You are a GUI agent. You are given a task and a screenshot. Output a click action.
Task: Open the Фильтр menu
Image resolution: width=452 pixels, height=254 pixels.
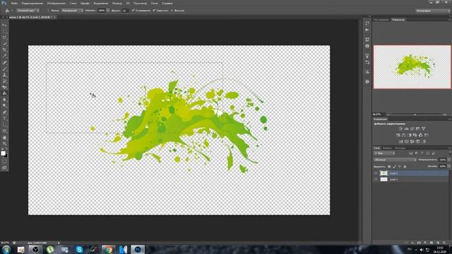(x=117, y=3)
